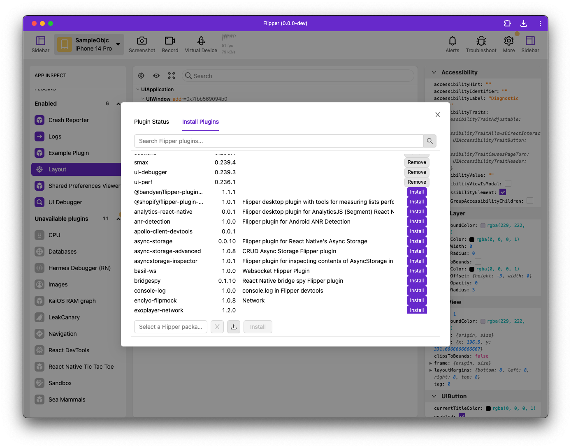Start video Record from toolbar

coord(170,44)
